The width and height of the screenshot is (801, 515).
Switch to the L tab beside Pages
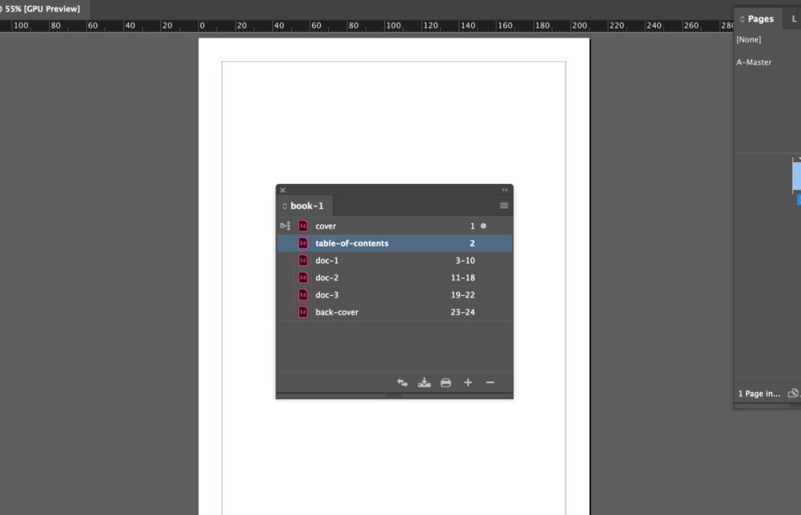(795, 18)
